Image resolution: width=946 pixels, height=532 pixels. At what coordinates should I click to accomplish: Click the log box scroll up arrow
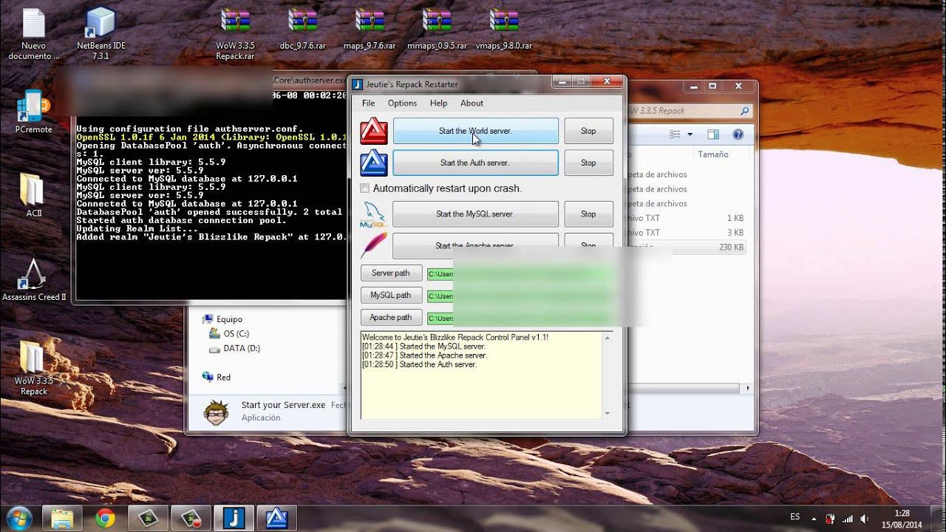pyautogui.click(x=608, y=338)
